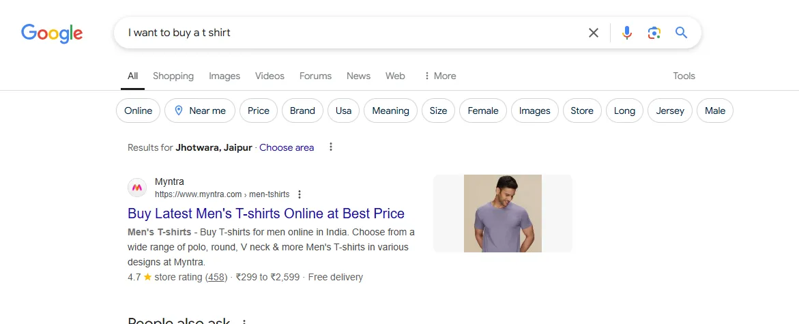Apply the Female filter chip
799x324 pixels.
click(482, 111)
